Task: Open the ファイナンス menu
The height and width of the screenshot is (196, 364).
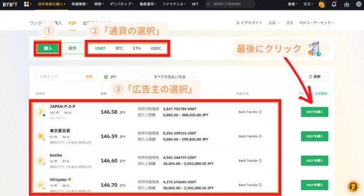Action: tap(174, 4)
